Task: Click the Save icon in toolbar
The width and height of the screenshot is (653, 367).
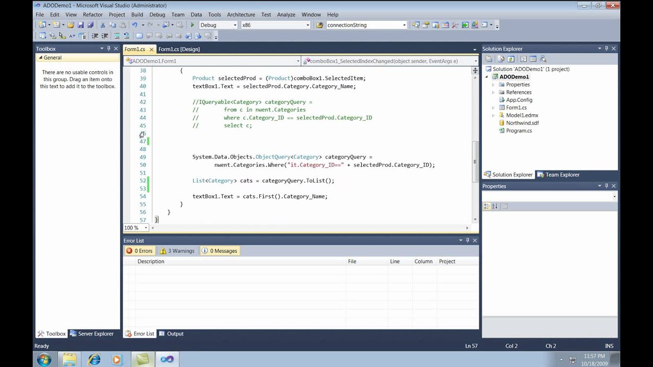Action: pos(81,25)
